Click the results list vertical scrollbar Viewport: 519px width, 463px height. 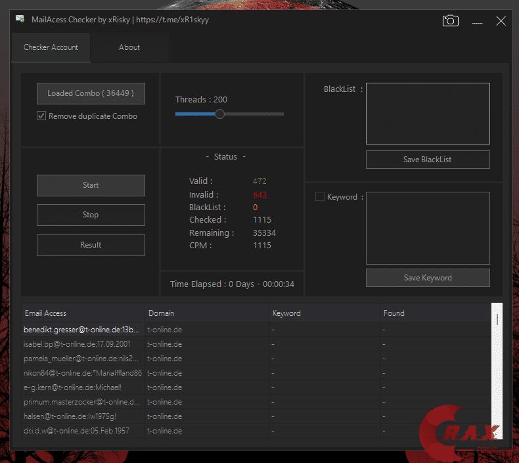(x=497, y=370)
